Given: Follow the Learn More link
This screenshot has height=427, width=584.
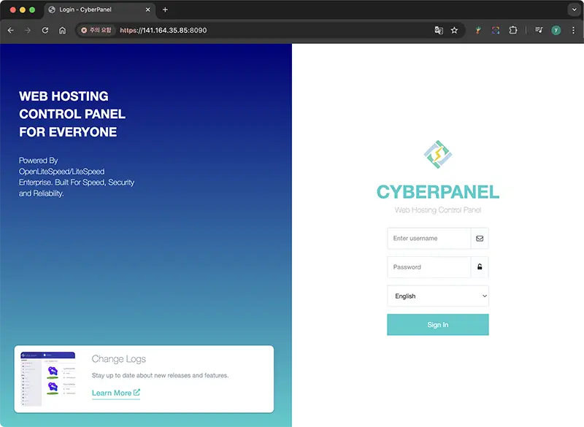Looking at the screenshot, I should (x=116, y=393).
